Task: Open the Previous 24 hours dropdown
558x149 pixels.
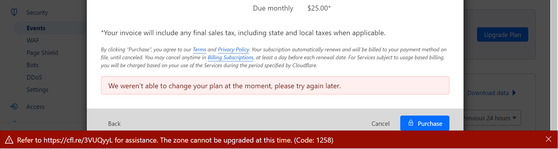Action: point(491,118)
